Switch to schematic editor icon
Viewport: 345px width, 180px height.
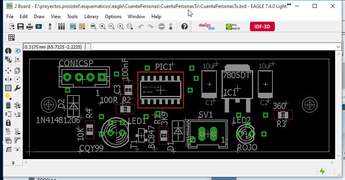click(50, 27)
